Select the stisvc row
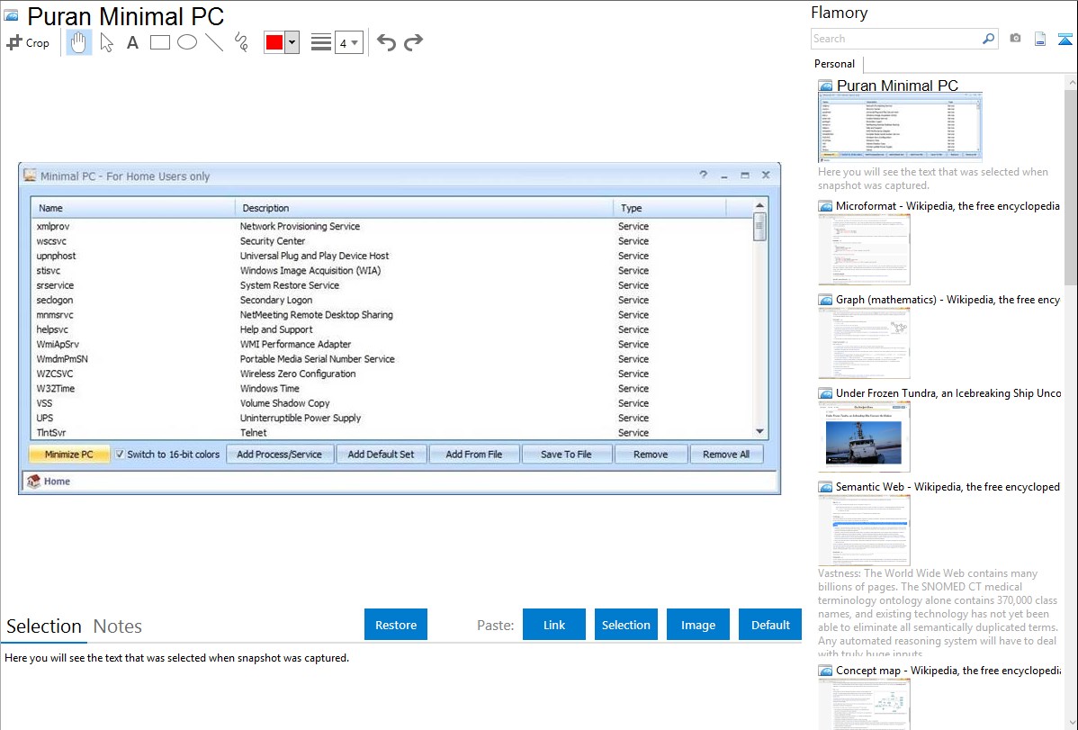The image size is (1078, 730). point(391,270)
